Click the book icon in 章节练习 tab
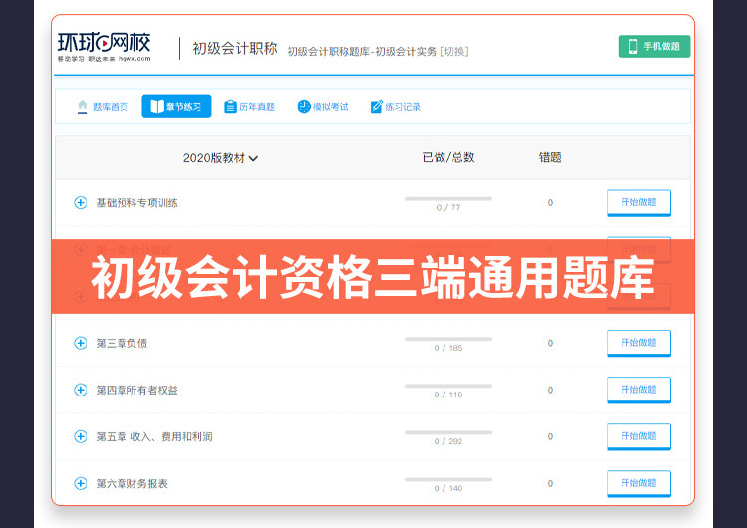 point(157,106)
